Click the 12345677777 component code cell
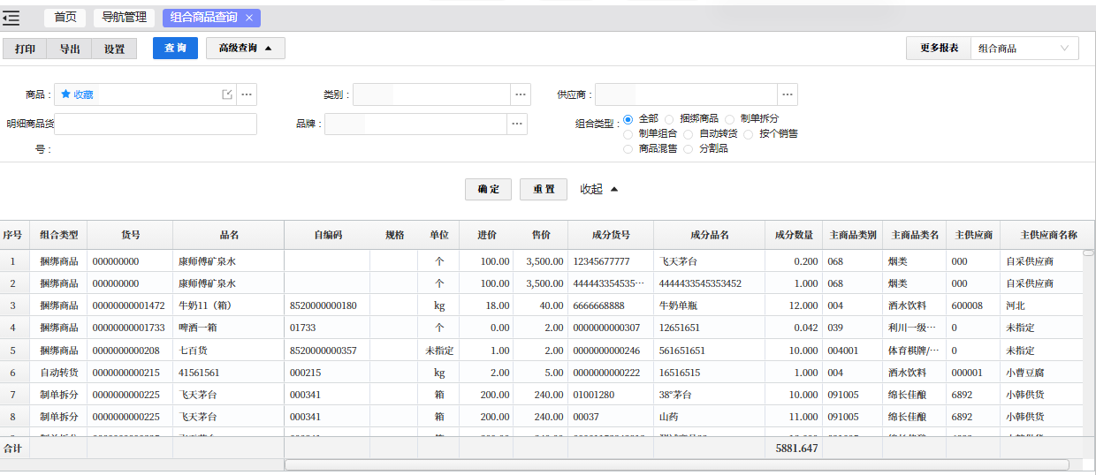 611,261
